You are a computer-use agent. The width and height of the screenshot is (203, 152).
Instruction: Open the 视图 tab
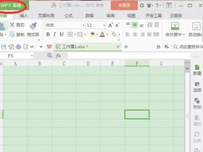coord(131,16)
